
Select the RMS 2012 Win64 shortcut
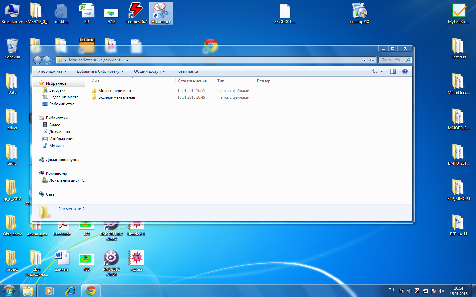pyautogui.click(x=111, y=263)
